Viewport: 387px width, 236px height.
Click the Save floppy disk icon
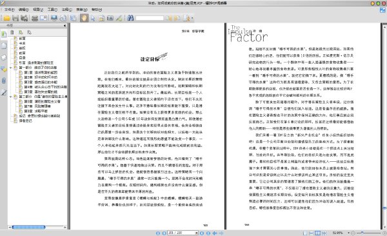pyautogui.click(x=15, y=18)
